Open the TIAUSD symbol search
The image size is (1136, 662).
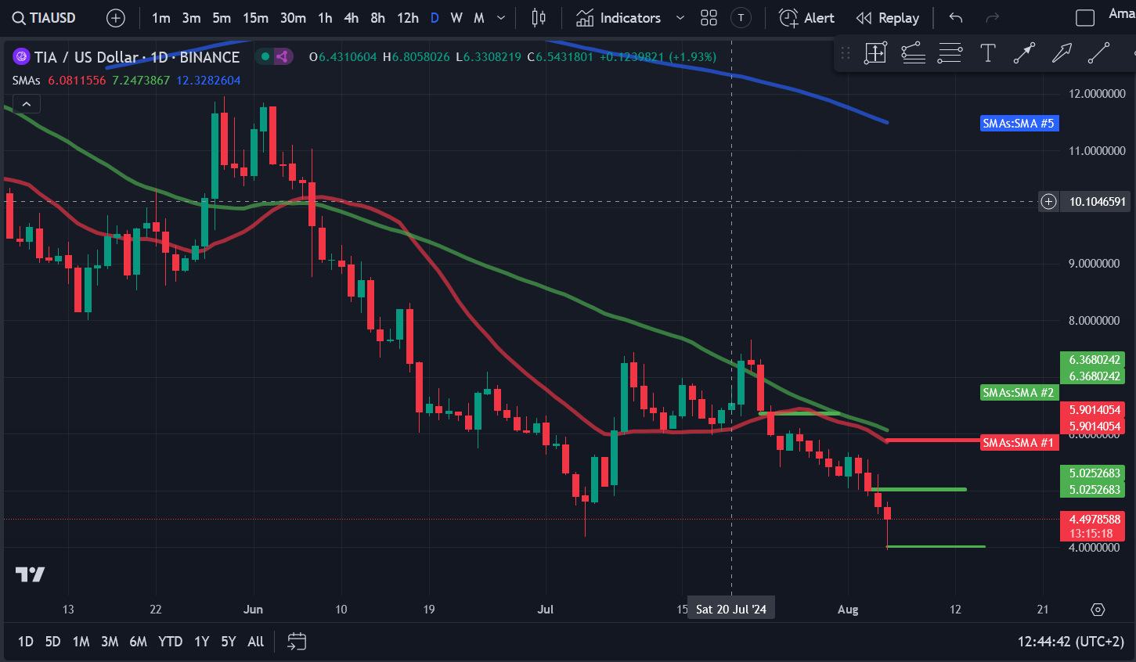tap(44, 17)
